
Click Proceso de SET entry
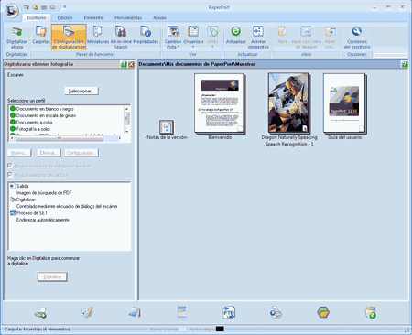tap(32, 213)
